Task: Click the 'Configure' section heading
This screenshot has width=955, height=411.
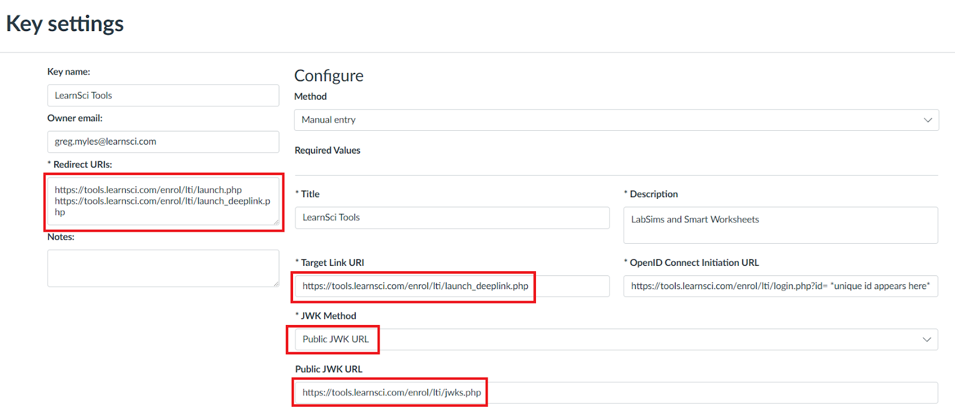Action: pyautogui.click(x=328, y=76)
